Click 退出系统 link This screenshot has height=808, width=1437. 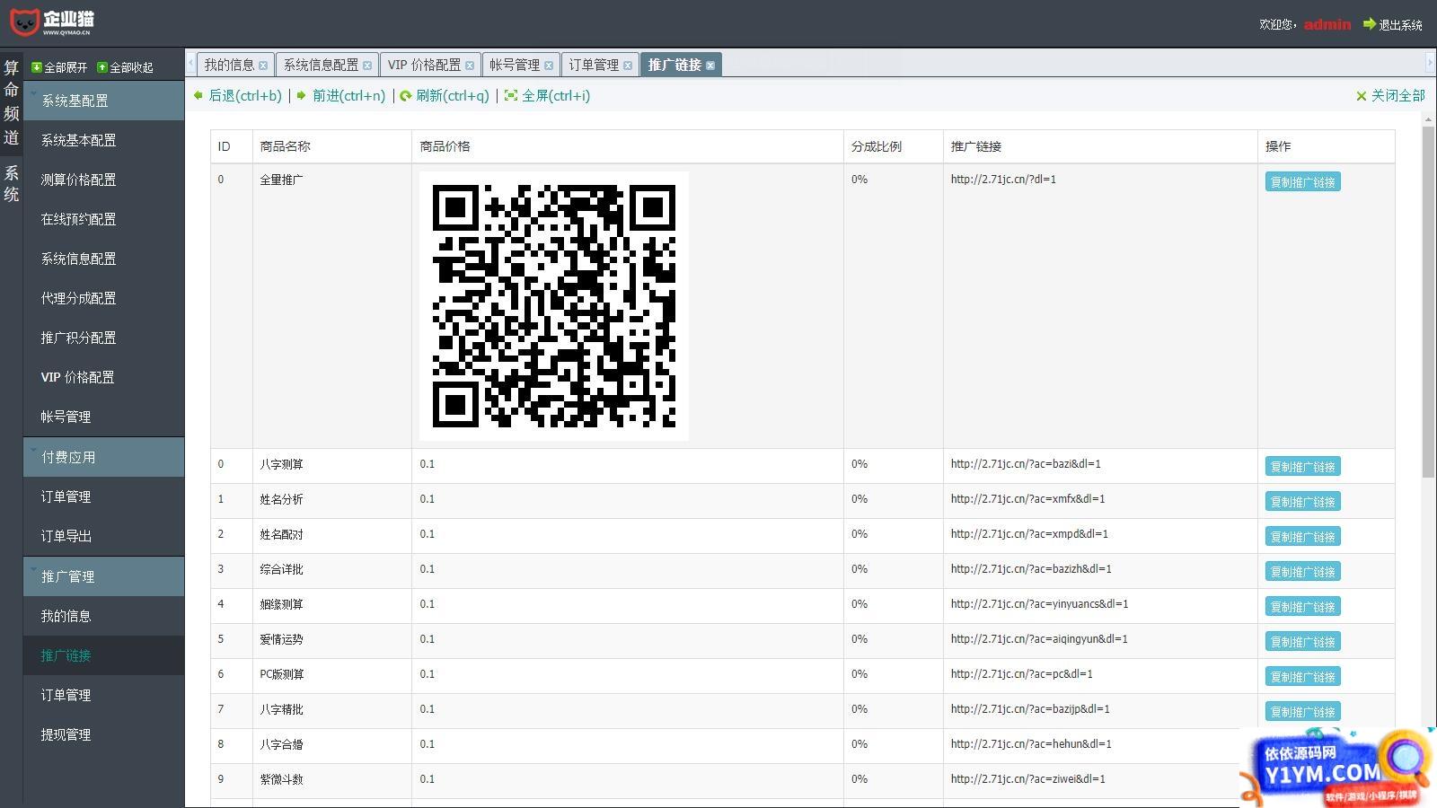tap(1400, 25)
